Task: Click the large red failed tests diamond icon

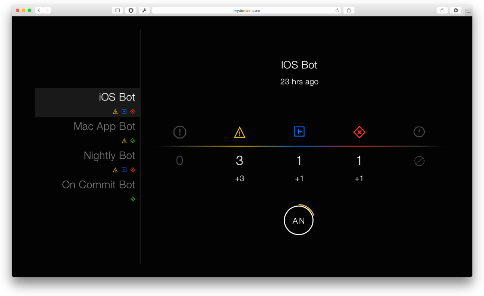Action: 359,132
